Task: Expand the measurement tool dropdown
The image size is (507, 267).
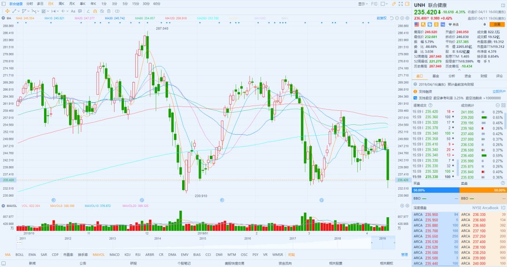Action: pyautogui.click(x=48, y=11)
